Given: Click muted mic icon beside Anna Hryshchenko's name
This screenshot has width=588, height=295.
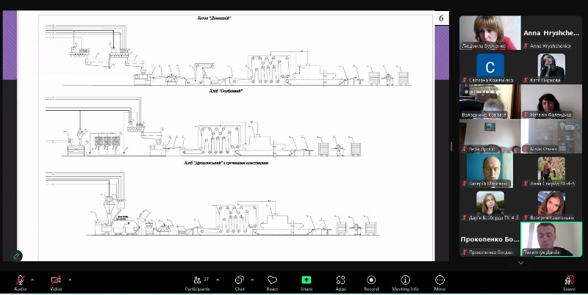Looking at the screenshot, I should pyautogui.click(x=527, y=46).
